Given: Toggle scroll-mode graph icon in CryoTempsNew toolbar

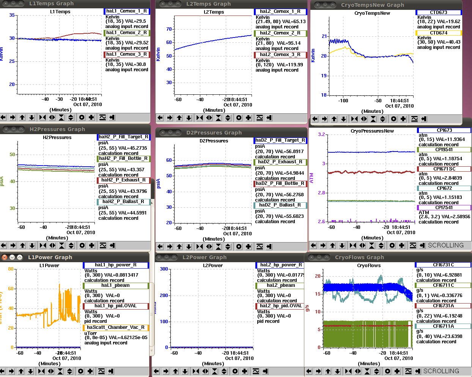Looking at the screenshot, I should (414, 119).
